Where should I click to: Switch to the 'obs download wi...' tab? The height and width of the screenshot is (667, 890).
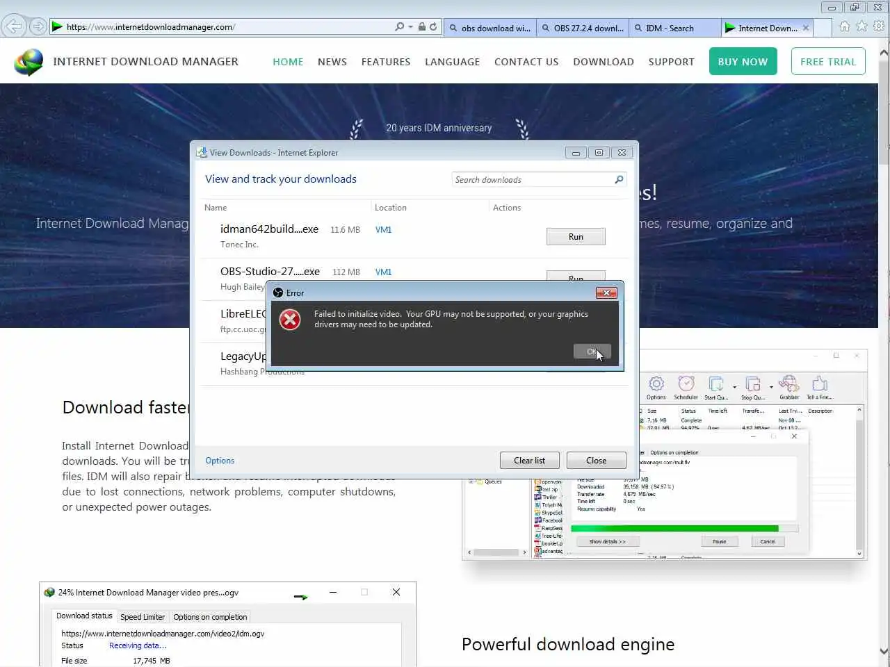tap(489, 28)
